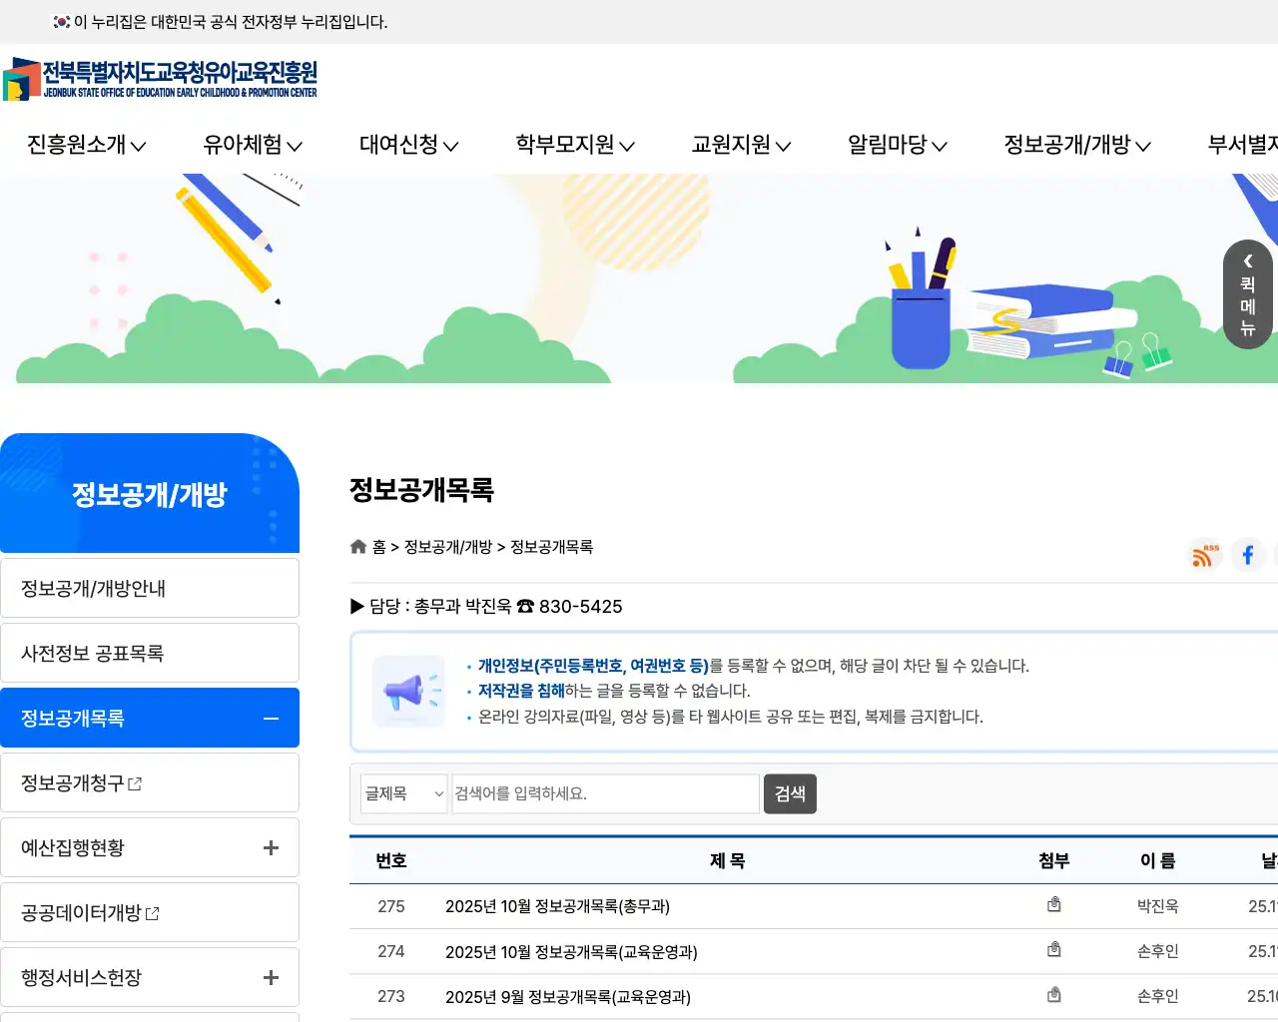Image resolution: width=1278 pixels, height=1022 pixels.
Task: Open the RSS feed icon
Action: (1204, 555)
